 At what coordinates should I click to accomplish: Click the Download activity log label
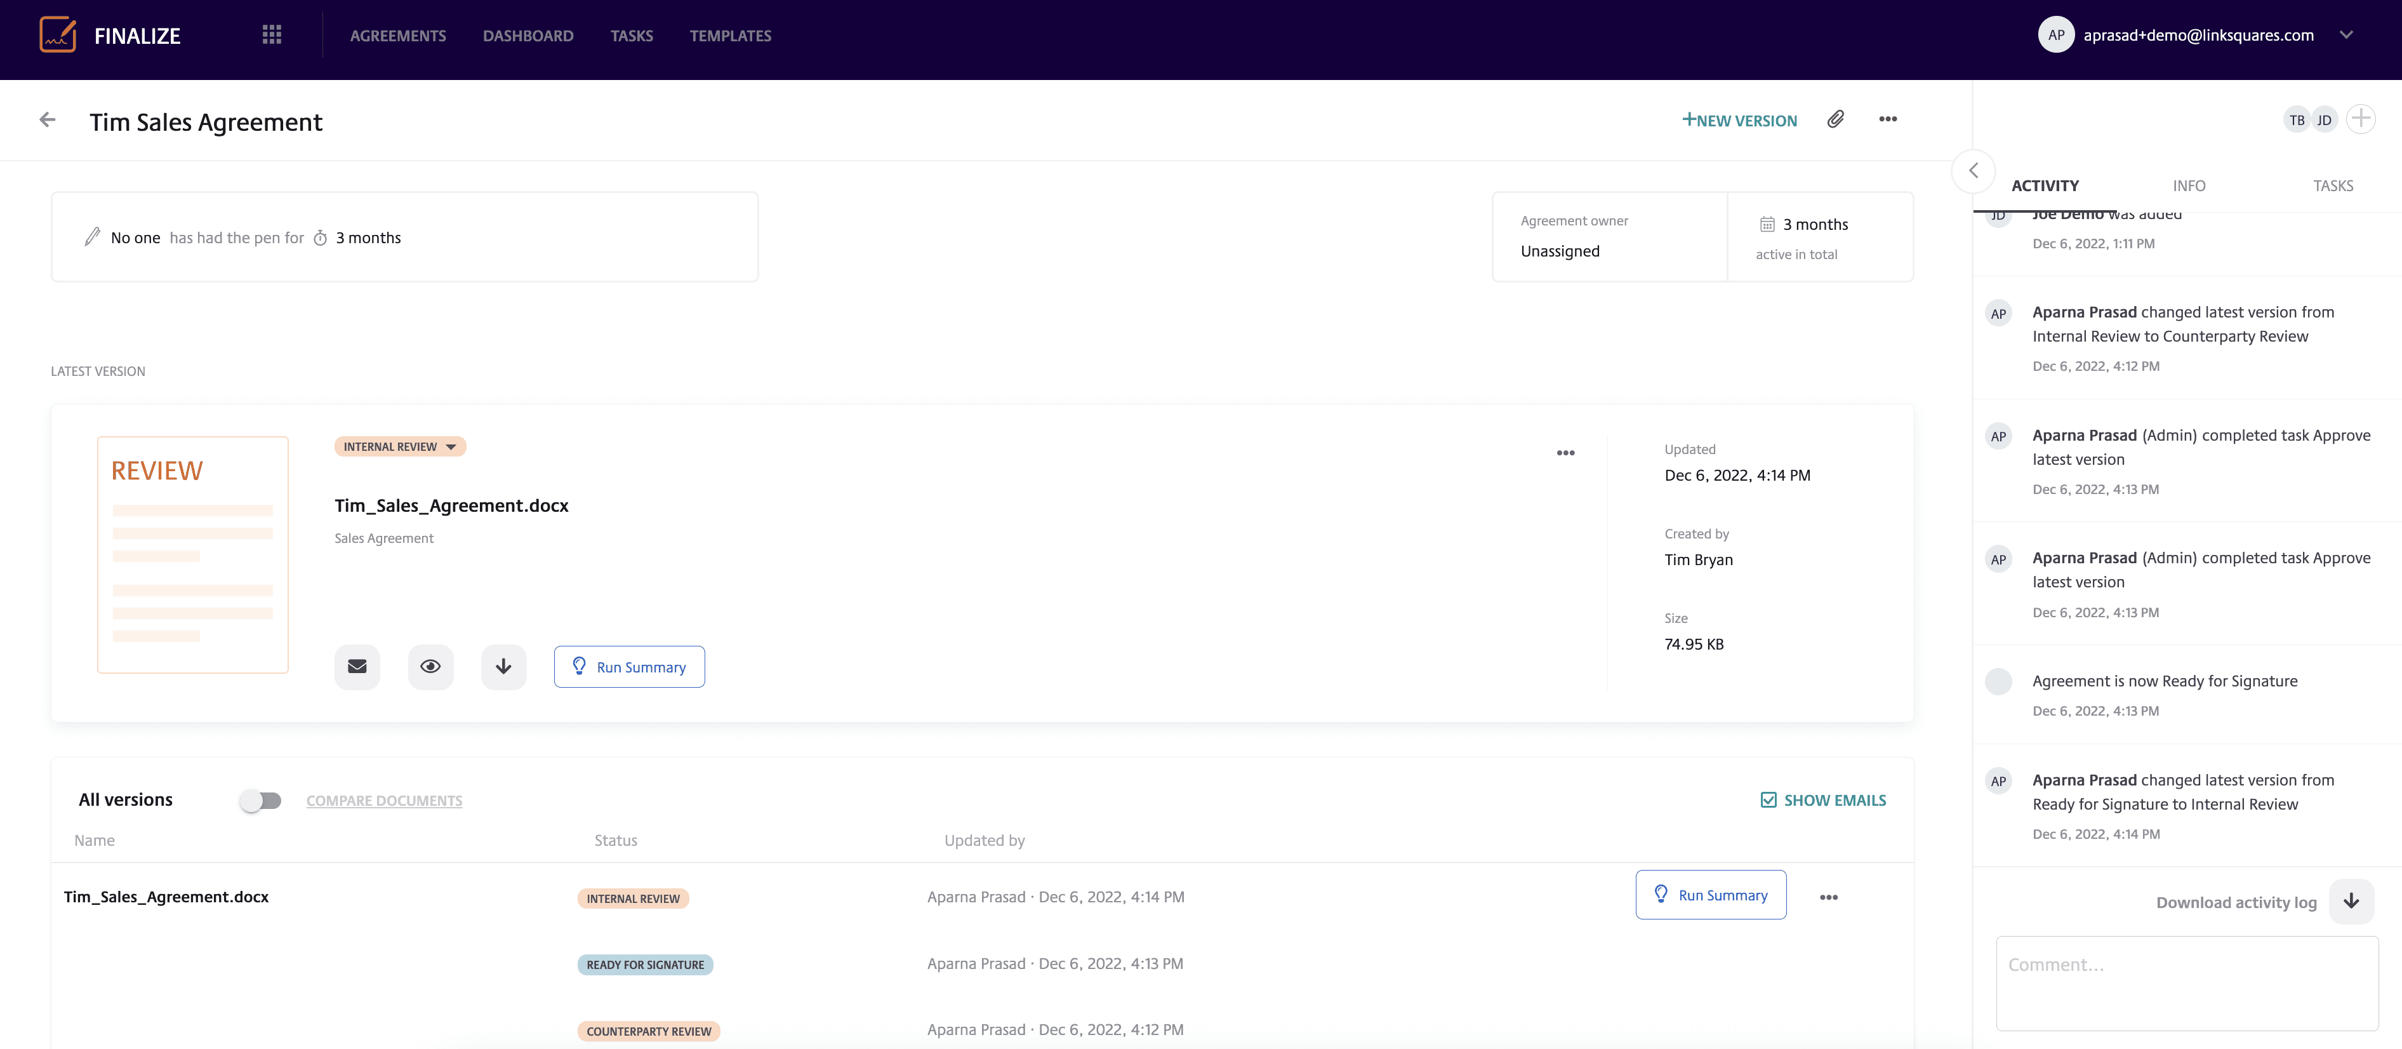[x=2236, y=902]
